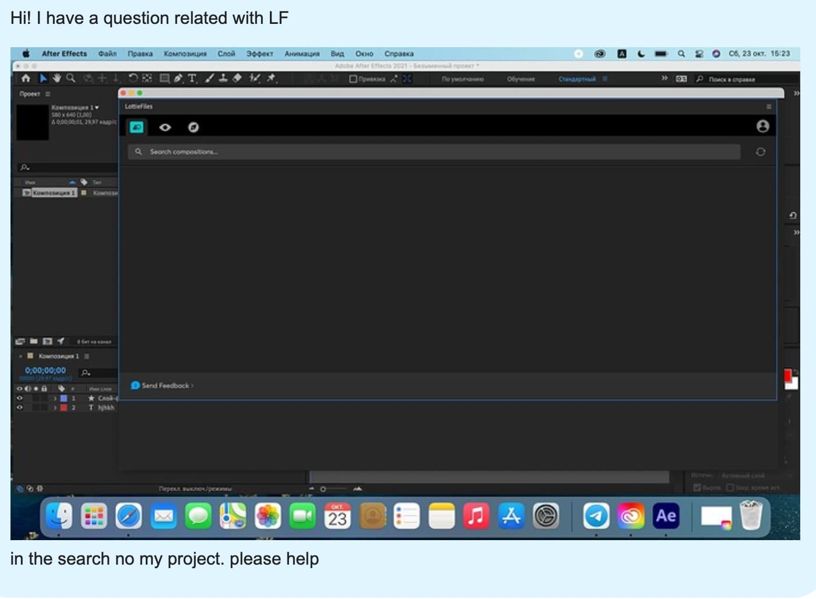
Task: Open the LottieFiles account profile icon
Action: point(762,126)
